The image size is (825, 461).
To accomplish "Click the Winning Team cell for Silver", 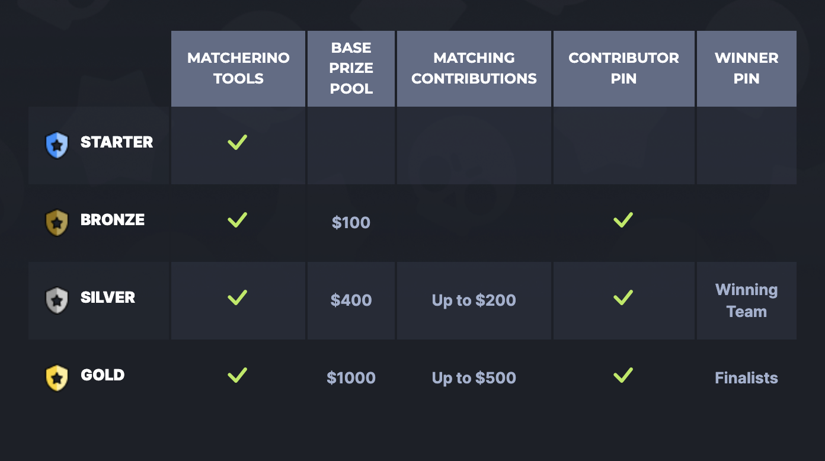I will pos(746,300).
